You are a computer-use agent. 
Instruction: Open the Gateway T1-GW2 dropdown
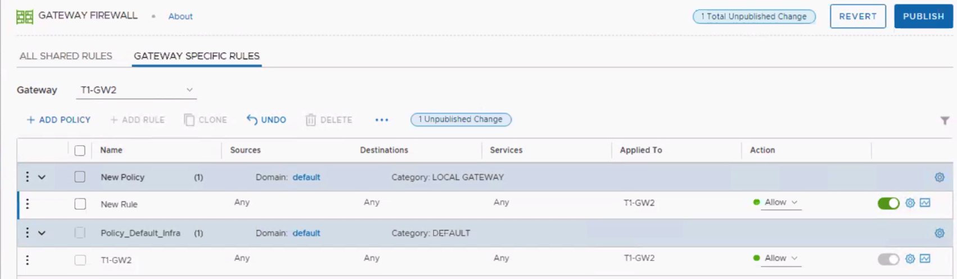136,90
